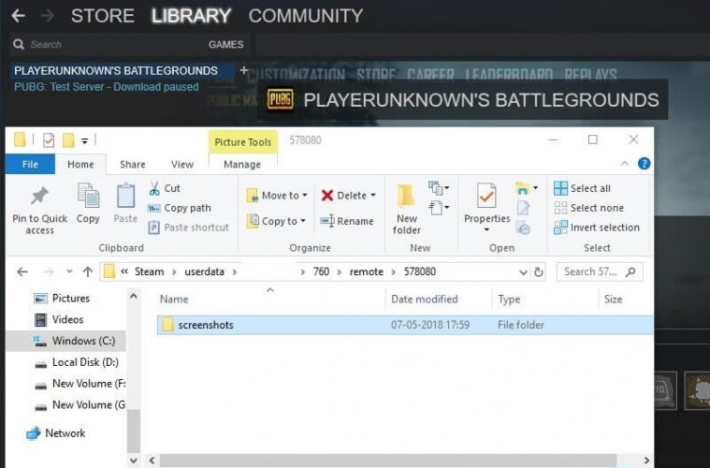Open Network in the navigation pane
Viewport: 710px width, 468px height.
coord(56,433)
